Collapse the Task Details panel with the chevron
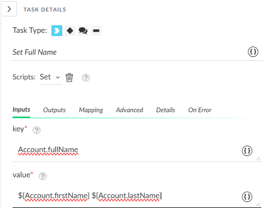The height and width of the screenshot is (208, 275). (x=9, y=9)
